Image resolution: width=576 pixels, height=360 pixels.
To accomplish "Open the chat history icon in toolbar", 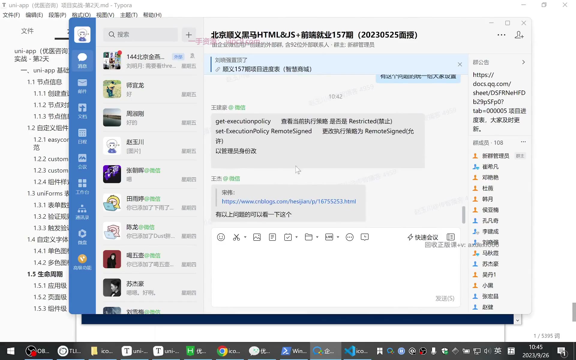I will click(365, 237).
